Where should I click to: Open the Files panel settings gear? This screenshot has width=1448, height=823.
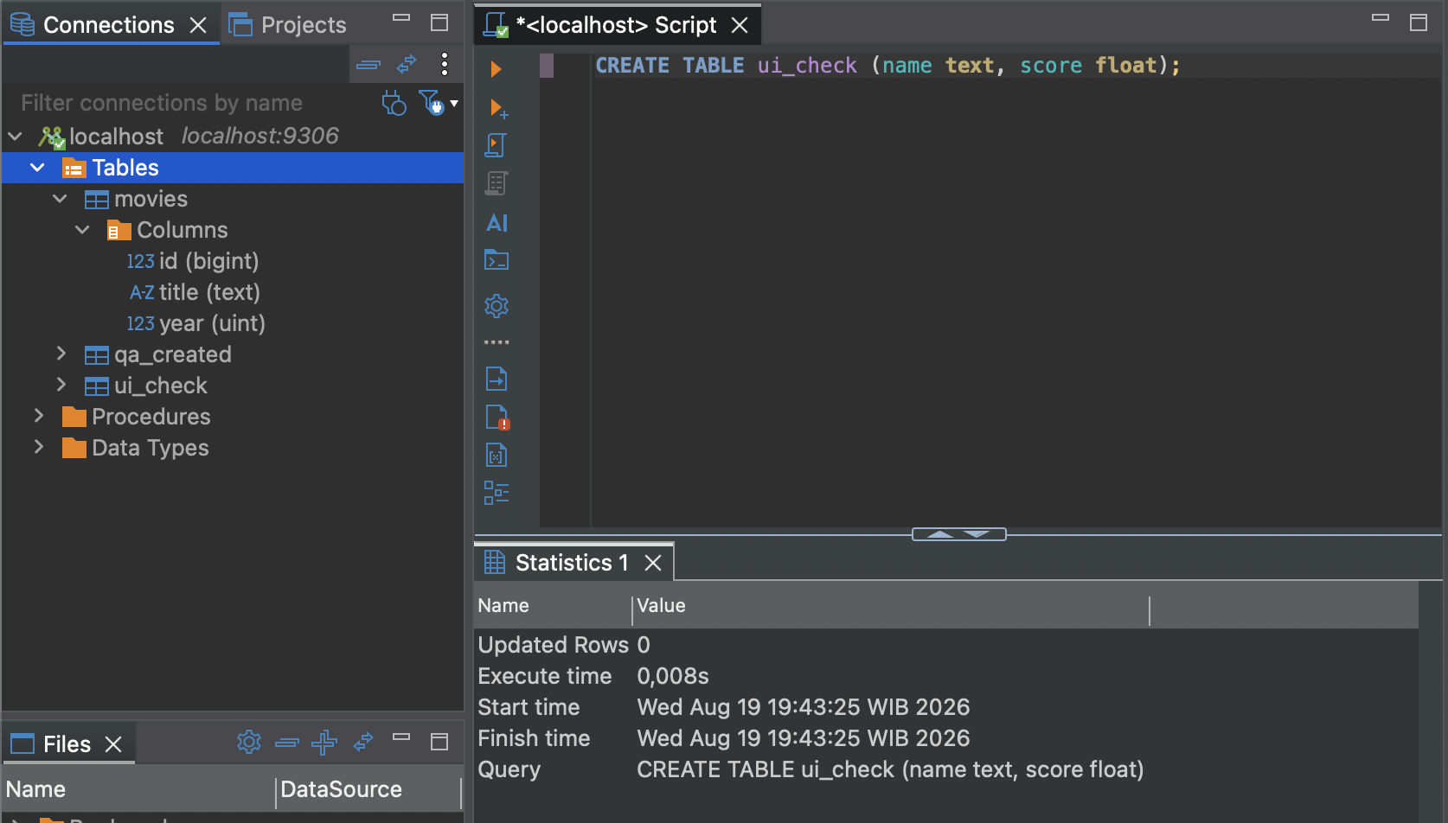click(x=249, y=742)
